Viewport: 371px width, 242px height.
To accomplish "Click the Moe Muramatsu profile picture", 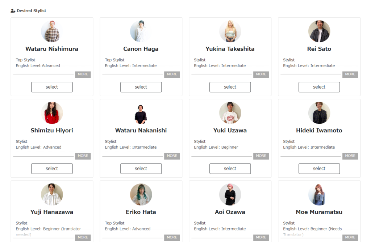I will click(x=319, y=195).
